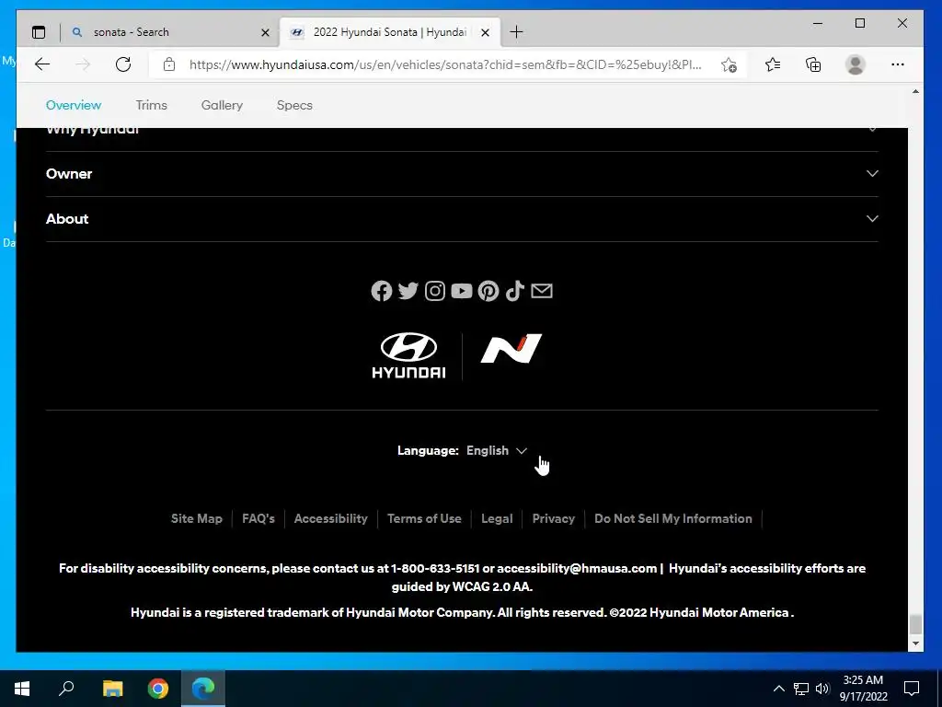942x707 pixels.
Task: Open Hyundai's YouTube icon
Action: [x=462, y=291]
